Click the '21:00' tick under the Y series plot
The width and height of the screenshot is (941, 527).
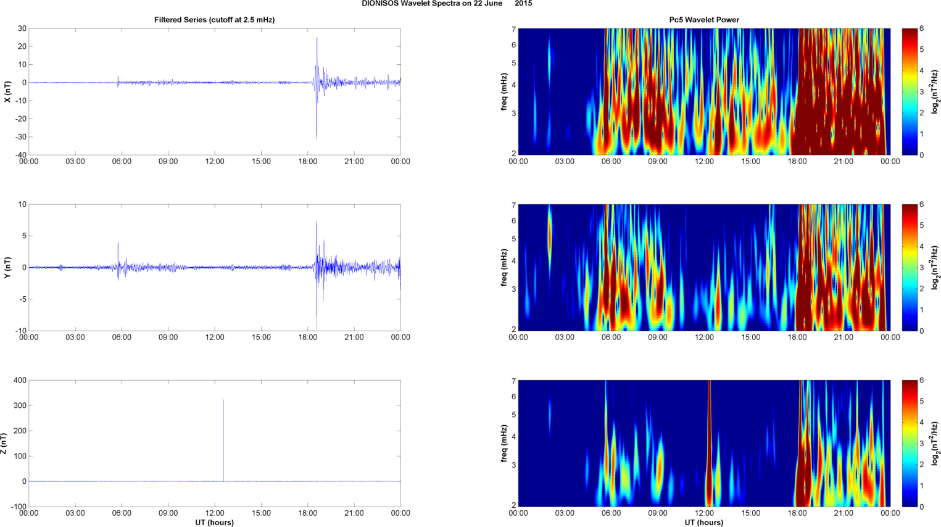[354, 338]
